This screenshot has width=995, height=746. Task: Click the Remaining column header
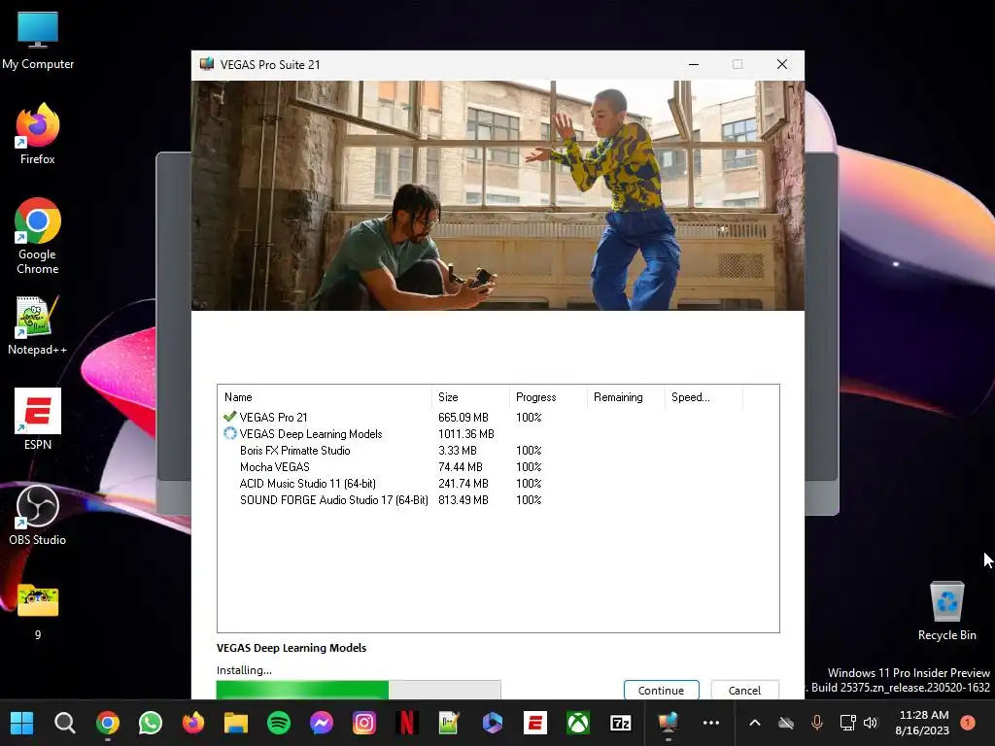(x=626, y=397)
